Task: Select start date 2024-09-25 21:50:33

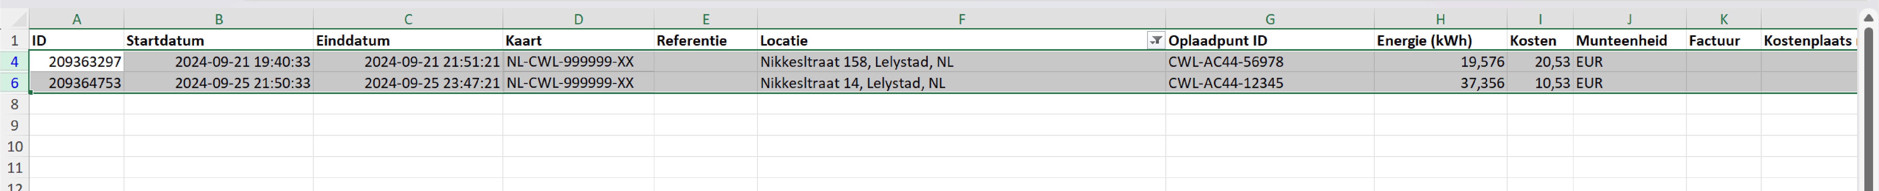Action: point(219,83)
